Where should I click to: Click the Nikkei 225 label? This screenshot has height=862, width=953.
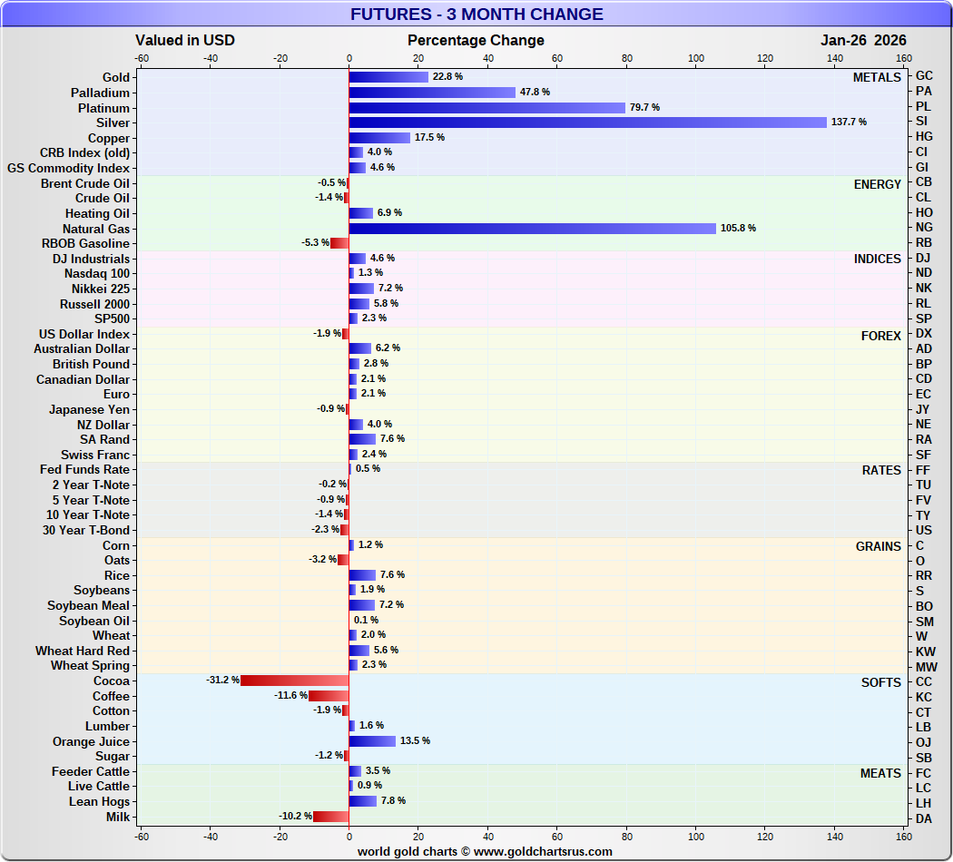pyautogui.click(x=101, y=289)
